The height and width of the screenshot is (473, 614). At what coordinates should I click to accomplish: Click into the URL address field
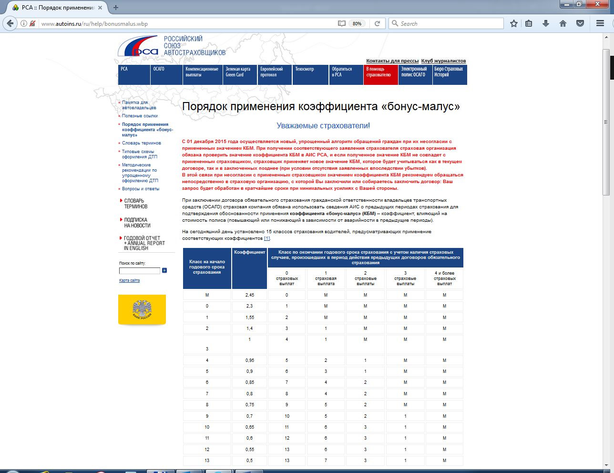tap(186, 23)
